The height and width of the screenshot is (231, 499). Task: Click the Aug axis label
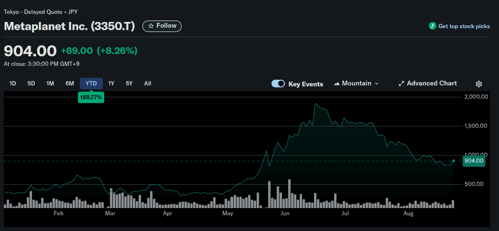pyautogui.click(x=408, y=213)
